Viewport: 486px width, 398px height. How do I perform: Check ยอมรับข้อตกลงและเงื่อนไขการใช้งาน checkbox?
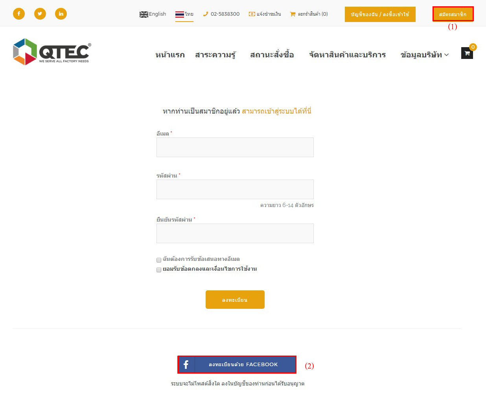(x=159, y=270)
